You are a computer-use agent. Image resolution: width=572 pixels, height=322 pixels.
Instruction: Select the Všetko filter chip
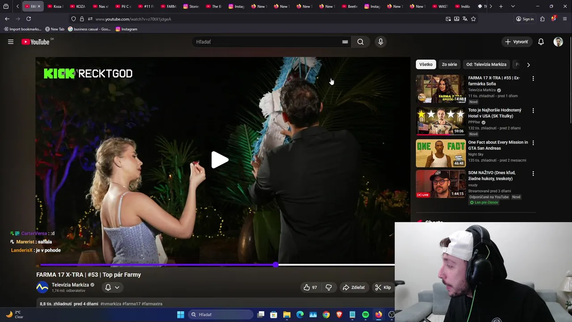(426, 64)
